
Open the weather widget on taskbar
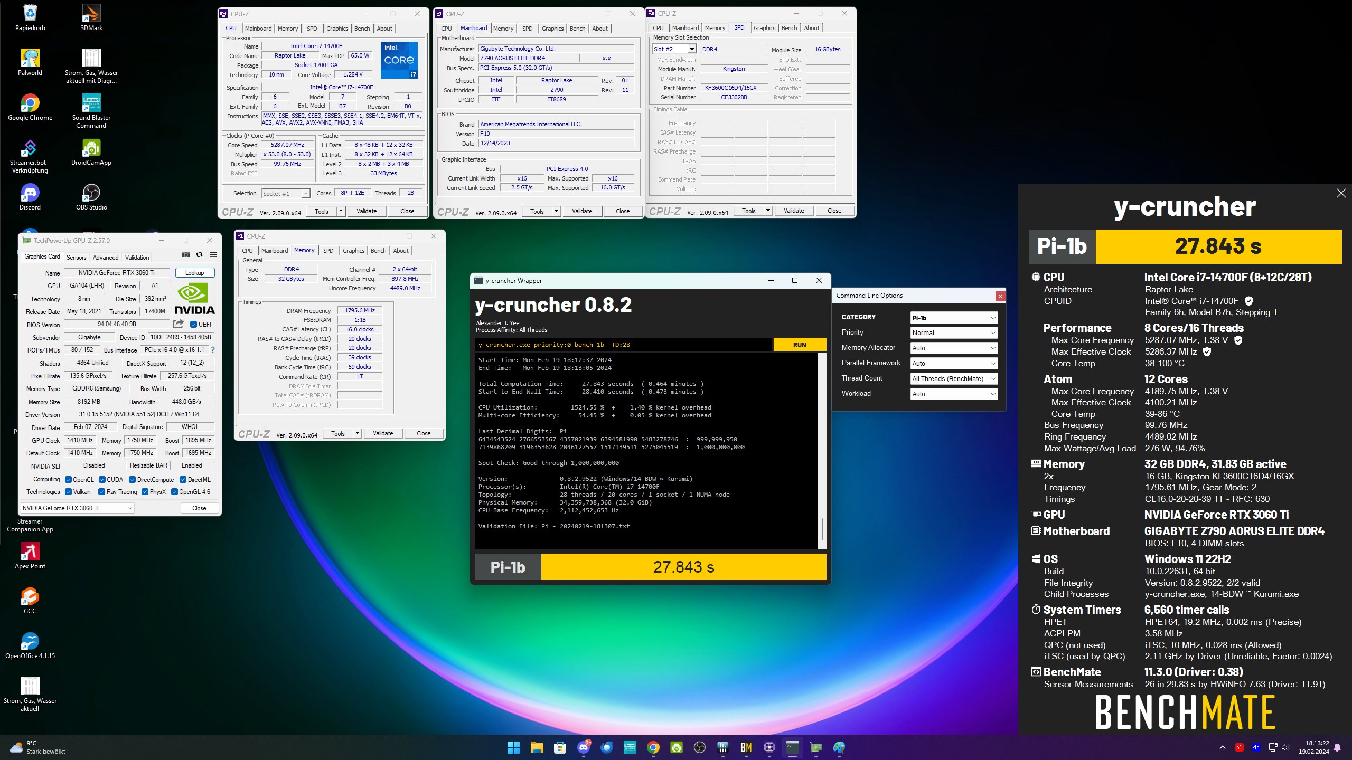click(38, 747)
